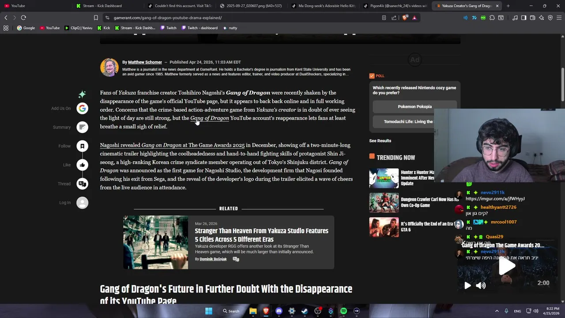Open Dungeon Crawler Carl trending article
The image size is (565, 318).
click(x=429, y=202)
